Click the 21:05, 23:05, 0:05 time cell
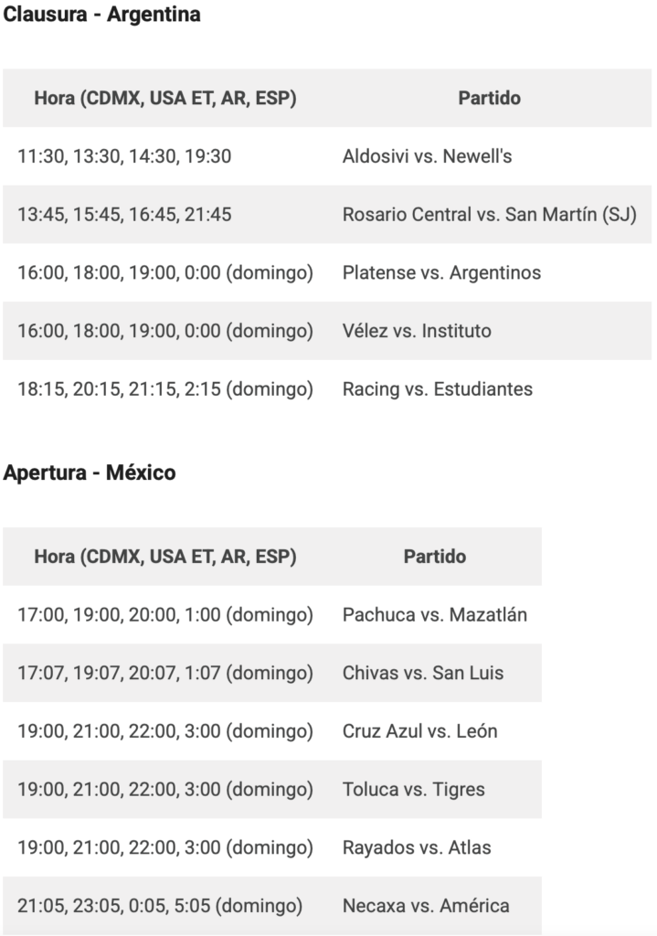 [160, 906]
